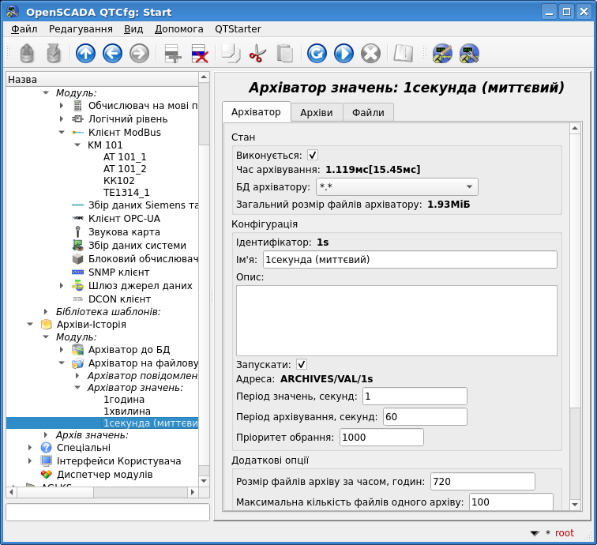This screenshot has height=545, width=597.
Task: Expand the Шлюз джерел даних node
Action: [x=62, y=285]
